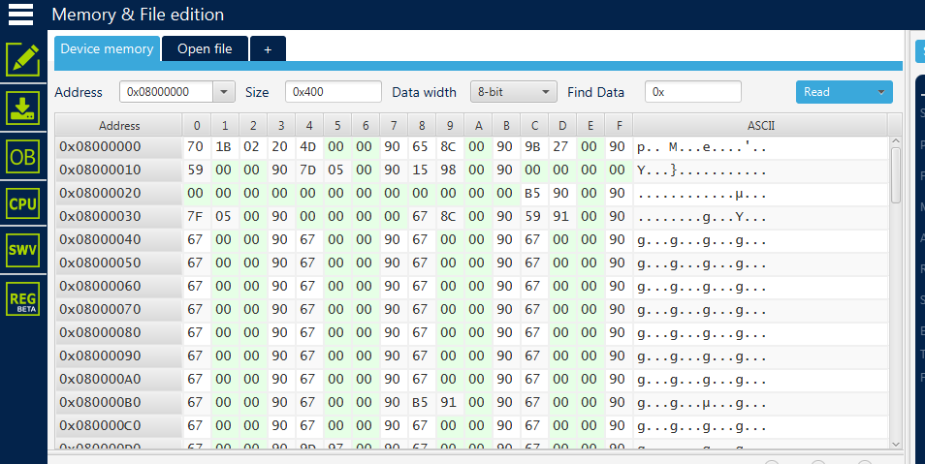Expand the Read button dropdown arrow
This screenshot has height=464, width=925.
click(881, 92)
